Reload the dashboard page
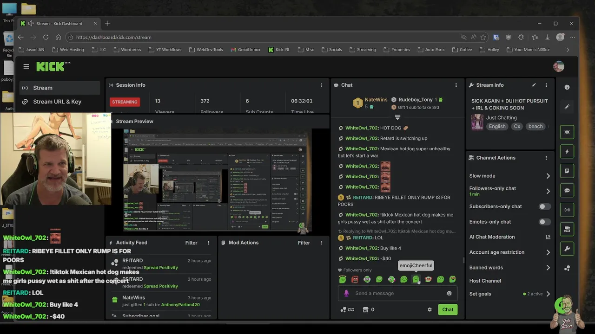 (x=46, y=37)
